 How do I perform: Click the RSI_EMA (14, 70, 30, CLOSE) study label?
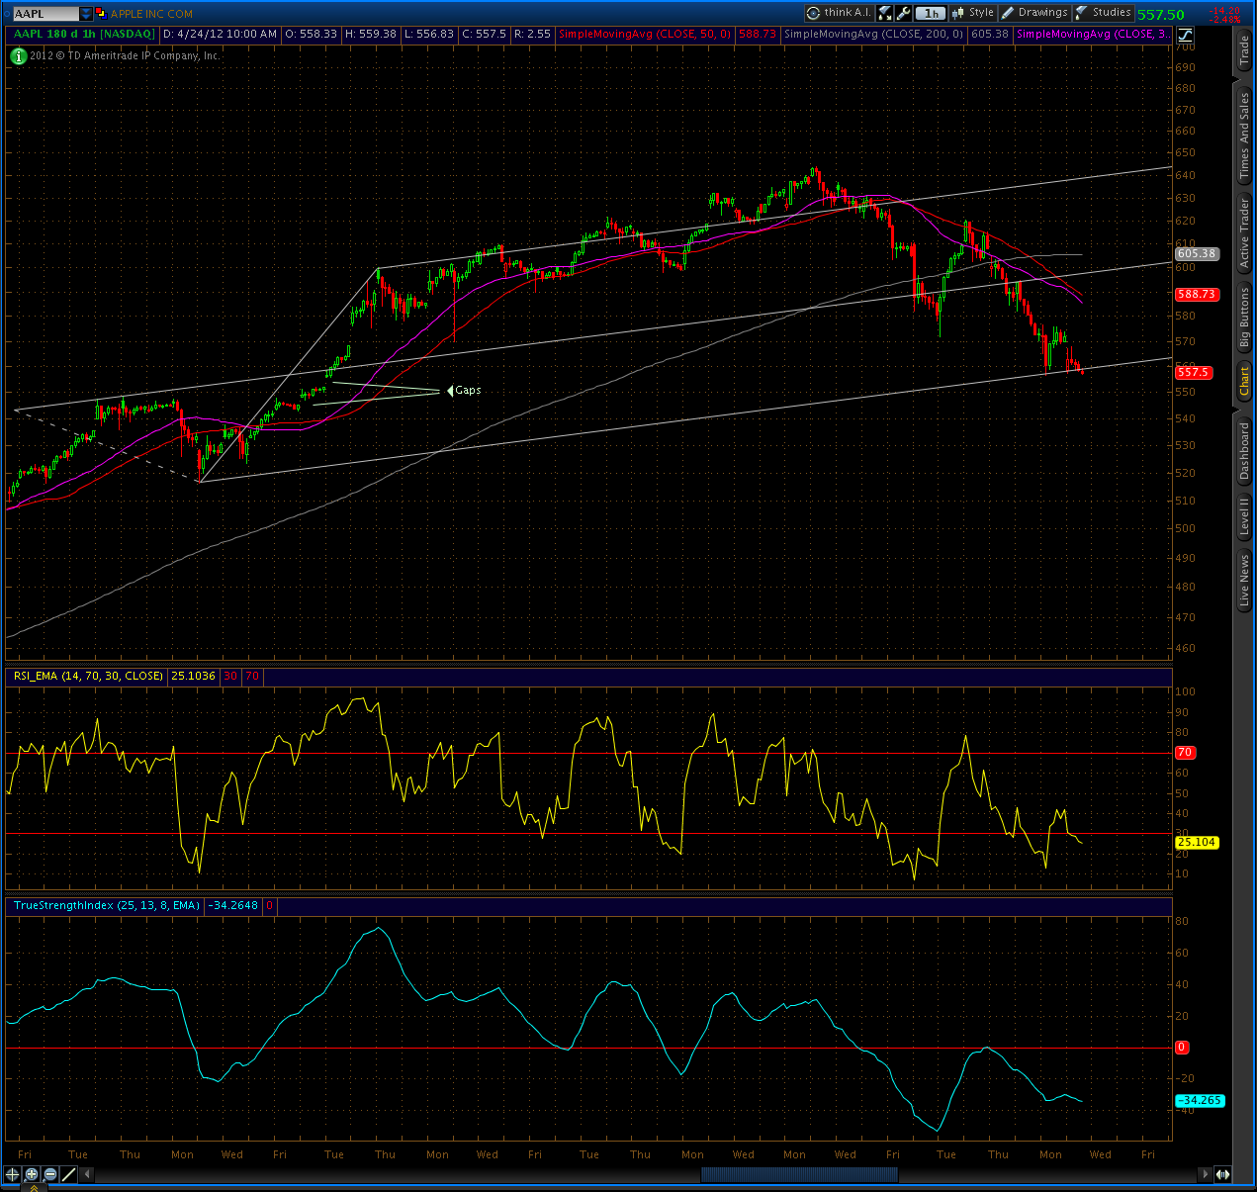[88, 676]
